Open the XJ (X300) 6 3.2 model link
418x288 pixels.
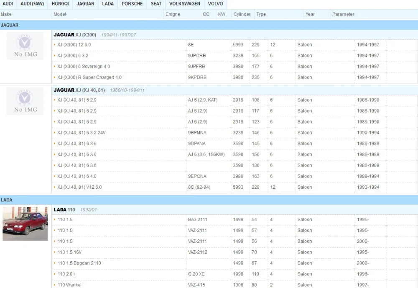pyautogui.click(x=73, y=56)
